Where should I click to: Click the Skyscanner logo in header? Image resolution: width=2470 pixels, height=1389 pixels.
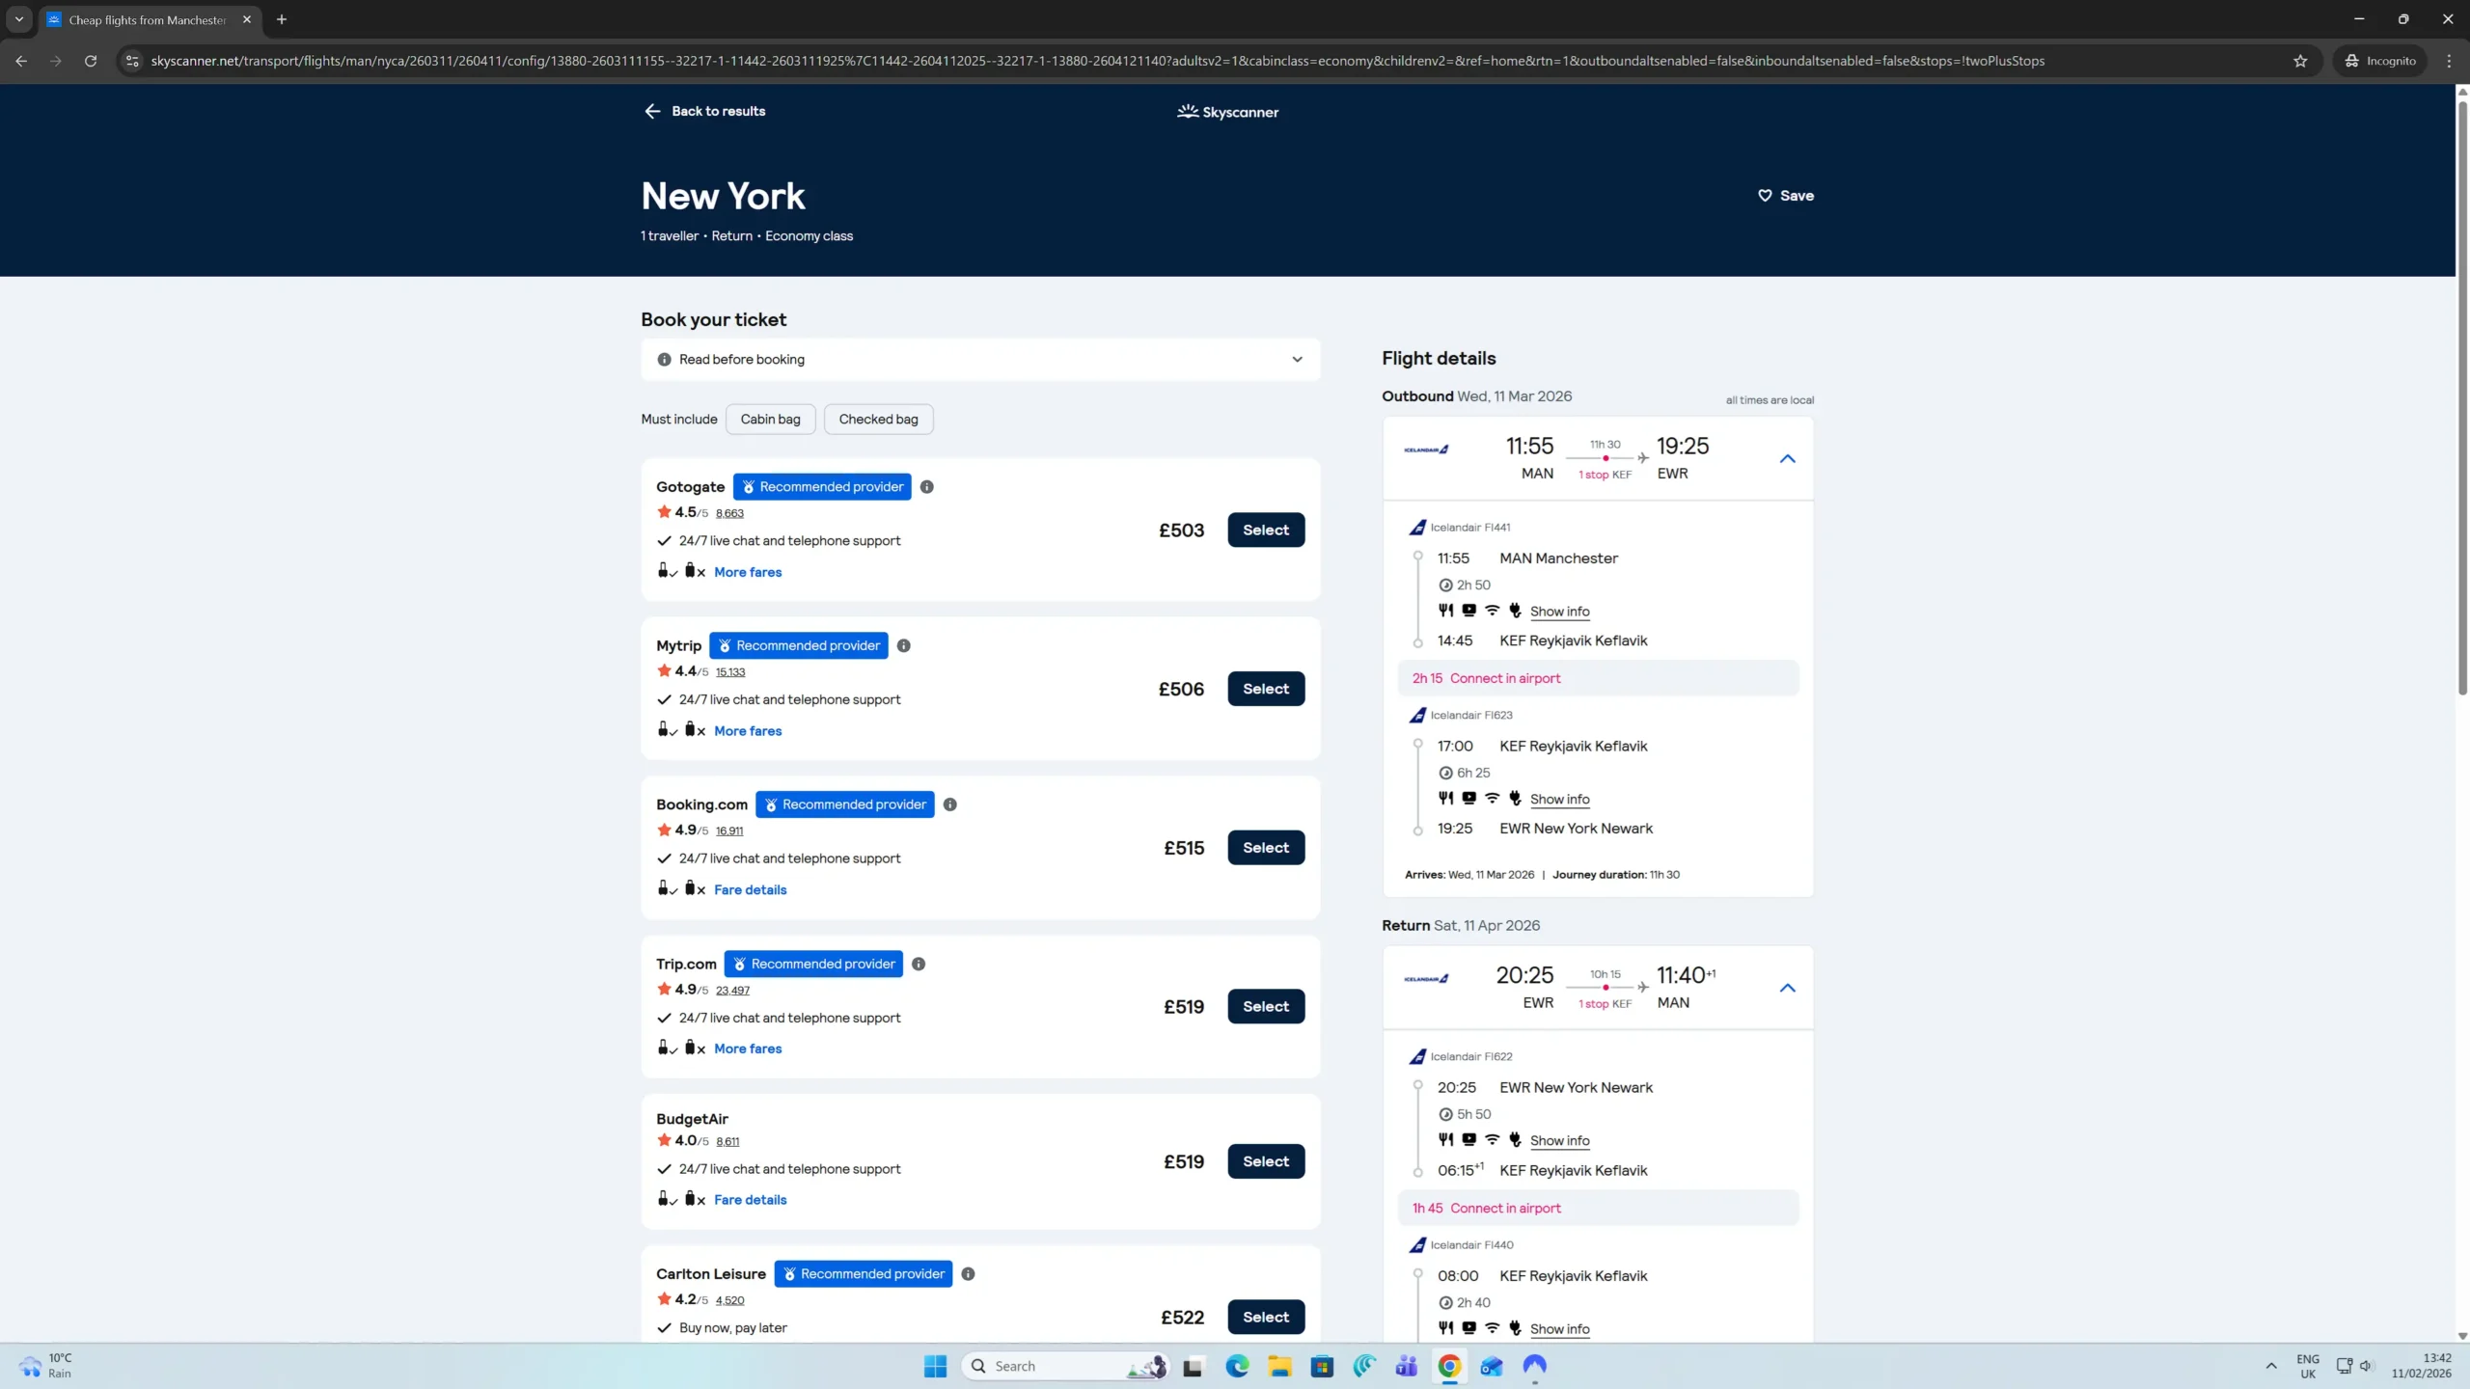1227,112
